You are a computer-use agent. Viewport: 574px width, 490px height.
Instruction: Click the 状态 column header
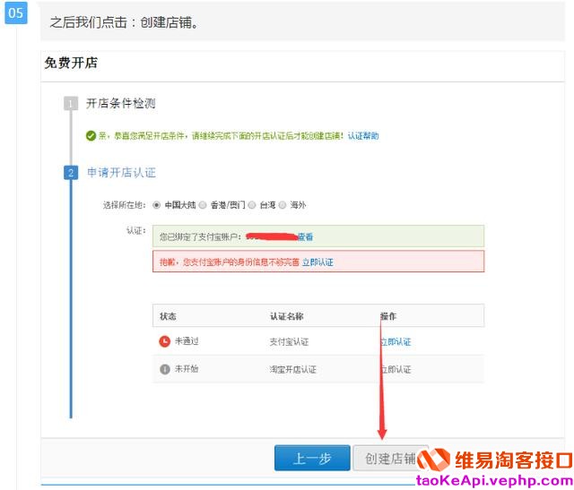pyautogui.click(x=168, y=316)
